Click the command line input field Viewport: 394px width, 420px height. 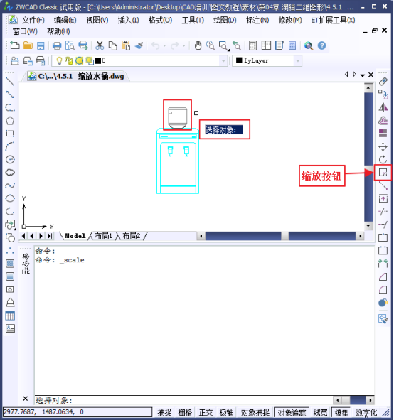tap(183, 400)
